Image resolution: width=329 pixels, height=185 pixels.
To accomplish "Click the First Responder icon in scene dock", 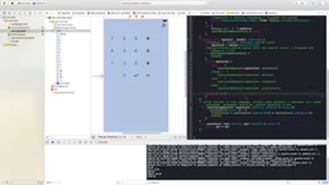I will pos(136,16).
